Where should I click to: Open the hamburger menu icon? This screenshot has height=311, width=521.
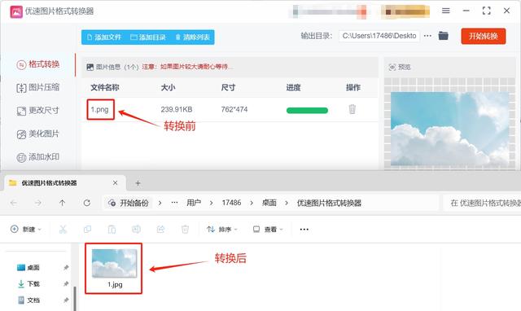(x=446, y=11)
